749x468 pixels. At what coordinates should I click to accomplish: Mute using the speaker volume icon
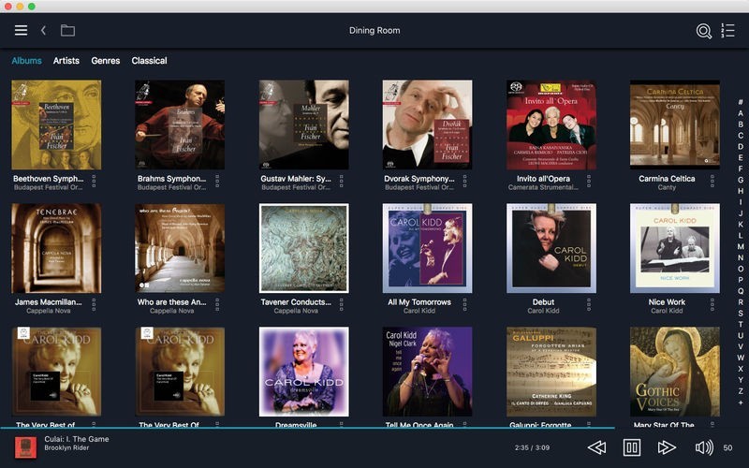(x=703, y=447)
